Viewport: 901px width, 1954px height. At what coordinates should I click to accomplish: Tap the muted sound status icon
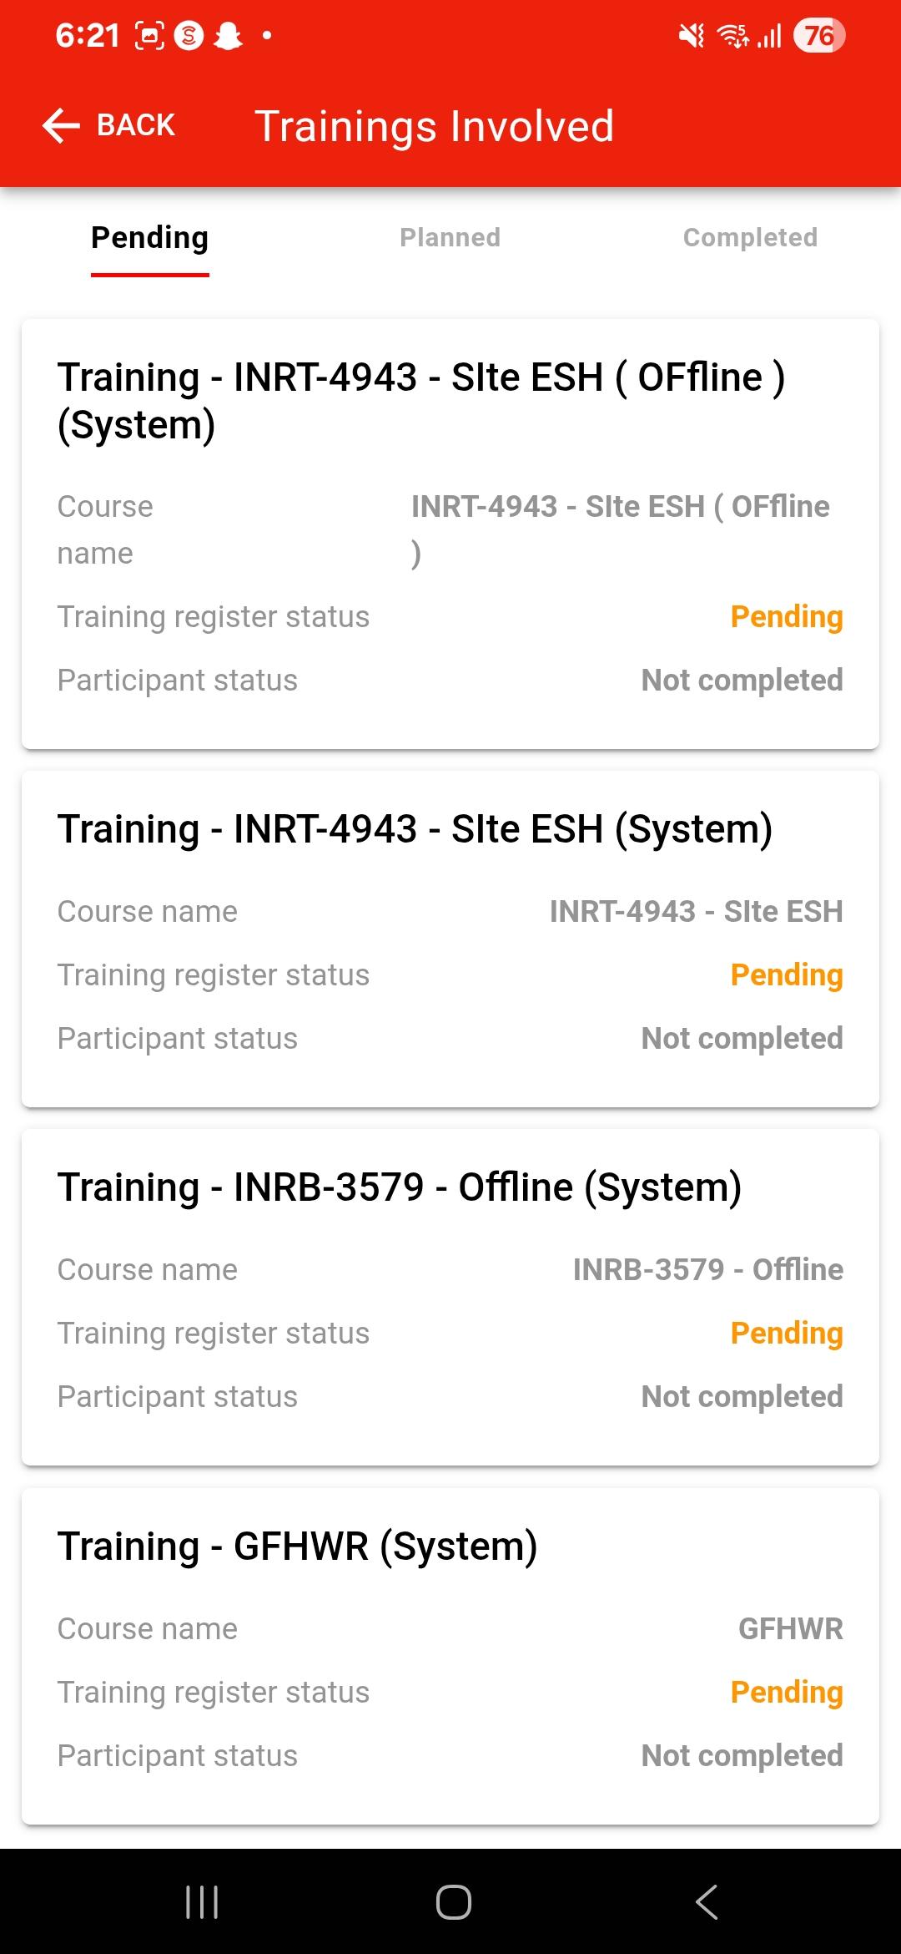pyautogui.click(x=691, y=36)
